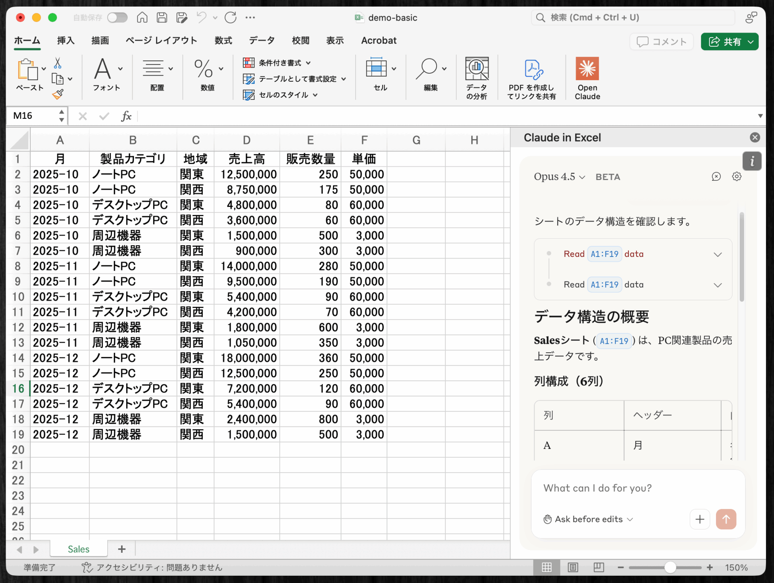Switch to page break preview view
This screenshot has height=583, width=774.
[599, 567]
